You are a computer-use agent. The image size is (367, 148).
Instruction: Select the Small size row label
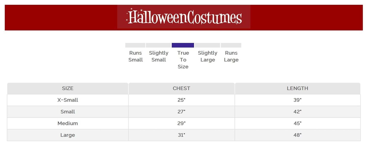(68, 112)
